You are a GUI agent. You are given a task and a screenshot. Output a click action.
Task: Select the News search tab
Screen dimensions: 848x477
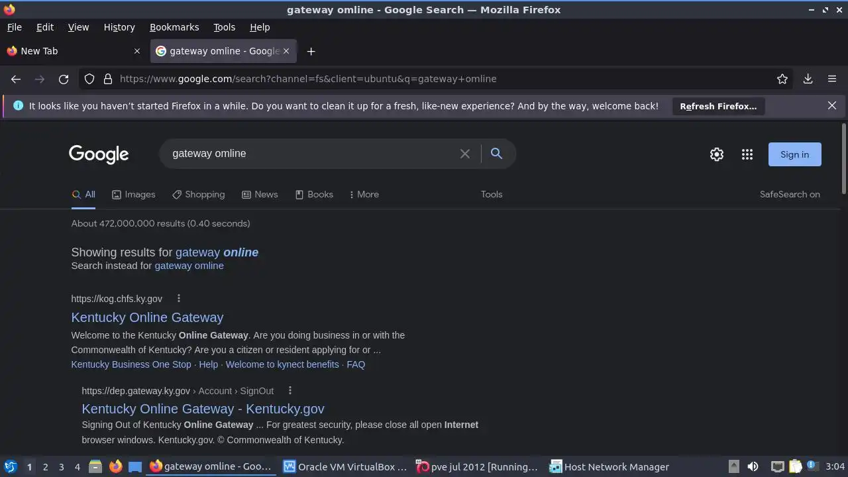pyautogui.click(x=260, y=194)
